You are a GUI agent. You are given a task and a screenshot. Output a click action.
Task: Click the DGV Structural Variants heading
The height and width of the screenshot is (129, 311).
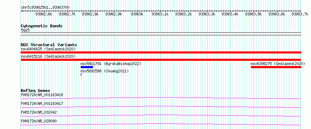coord(49,45)
